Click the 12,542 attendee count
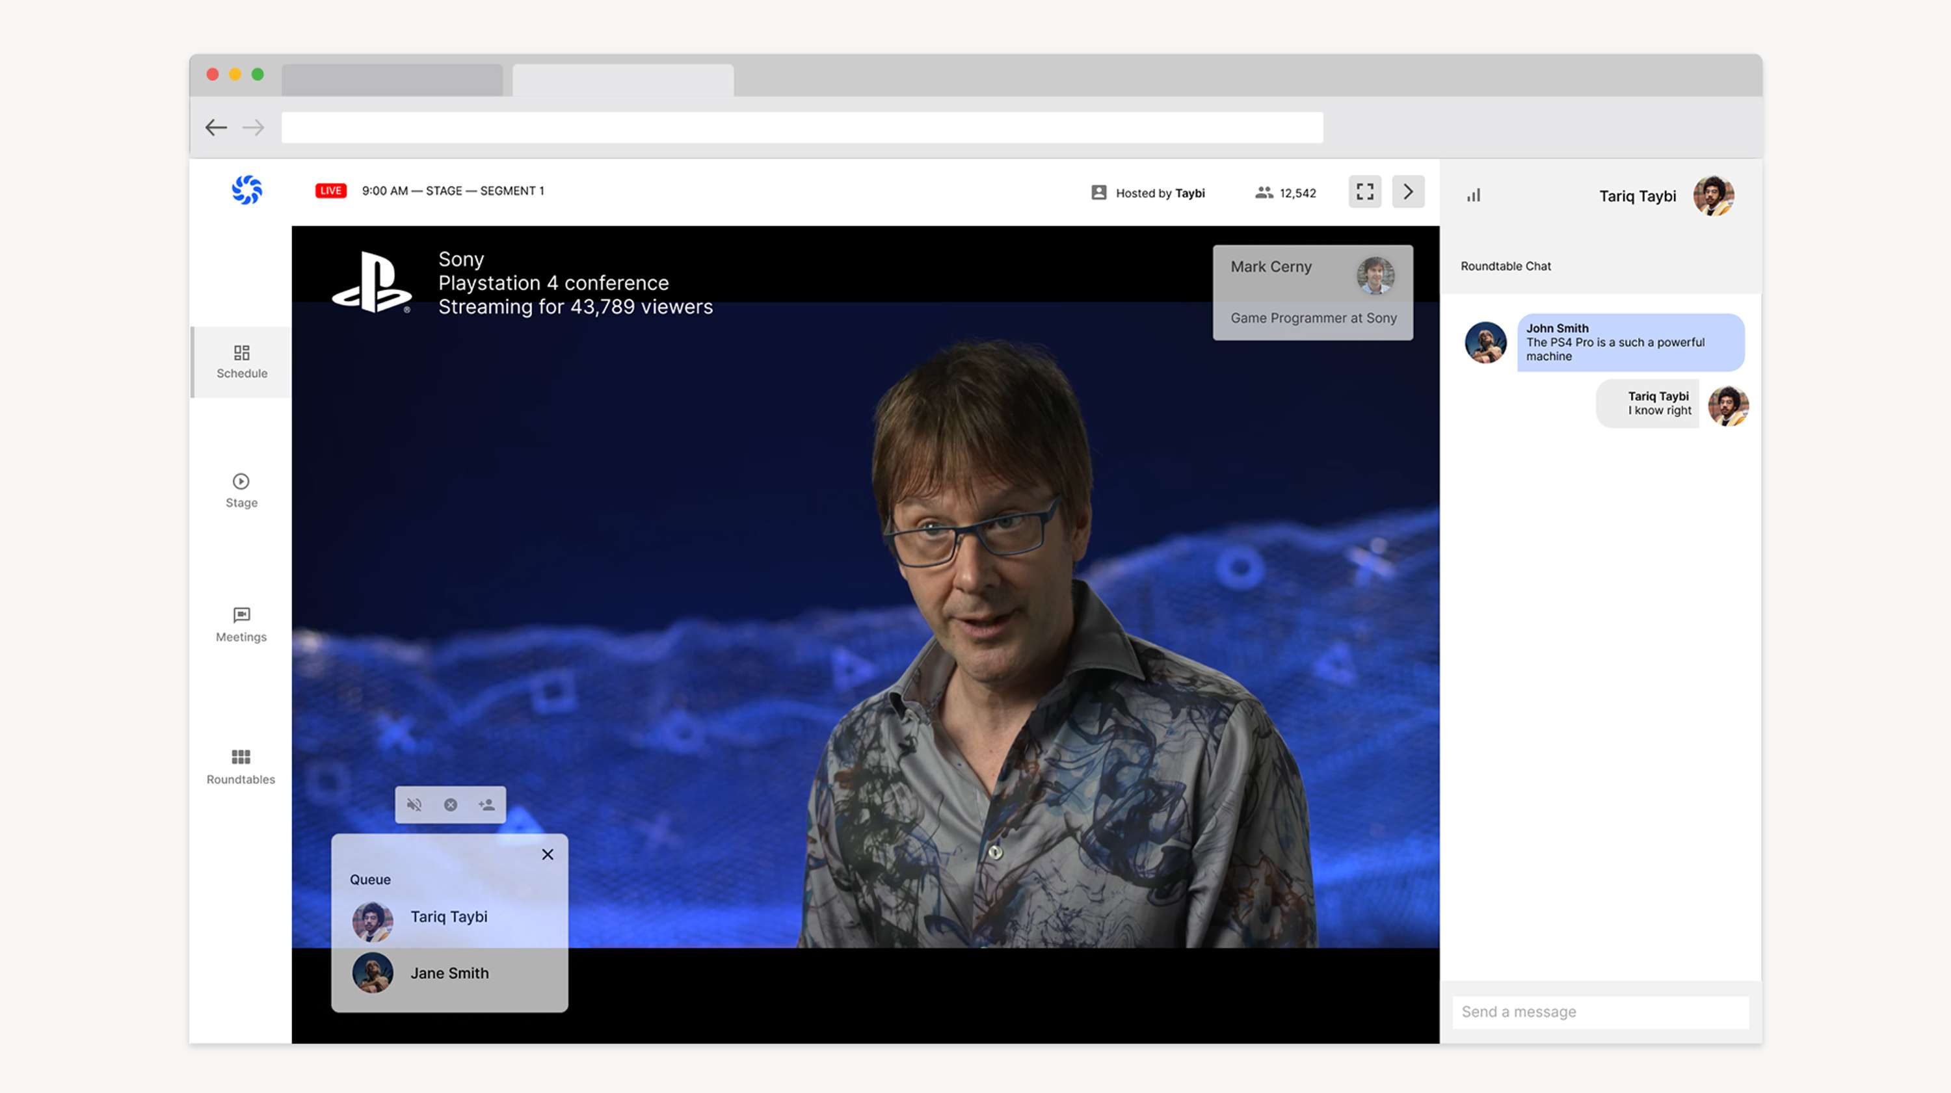 click(x=1297, y=193)
